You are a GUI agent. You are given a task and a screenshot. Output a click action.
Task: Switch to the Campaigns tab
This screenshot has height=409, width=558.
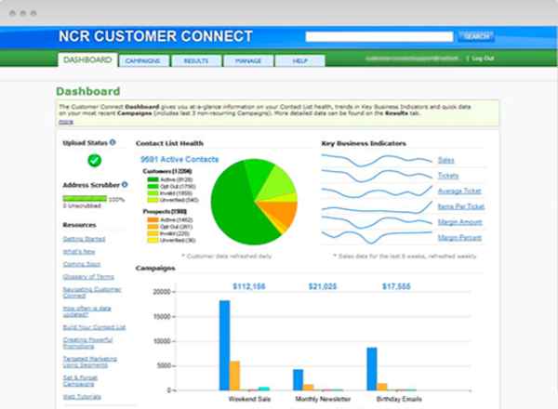[x=142, y=60]
